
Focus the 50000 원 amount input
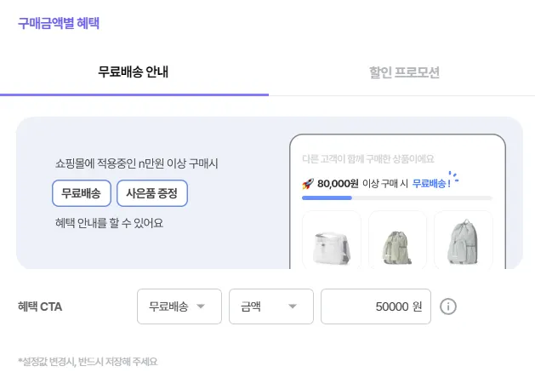click(375, 306)
